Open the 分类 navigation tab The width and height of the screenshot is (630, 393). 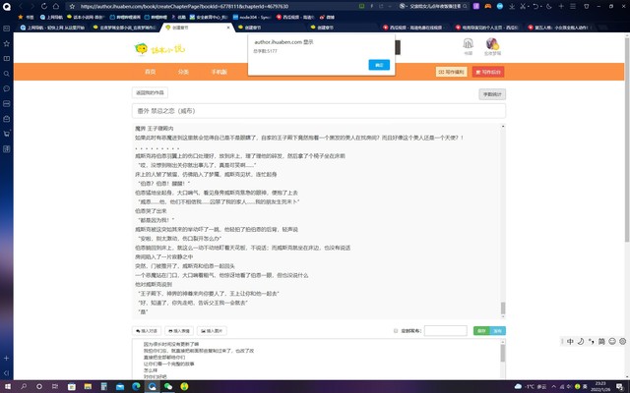183,72
